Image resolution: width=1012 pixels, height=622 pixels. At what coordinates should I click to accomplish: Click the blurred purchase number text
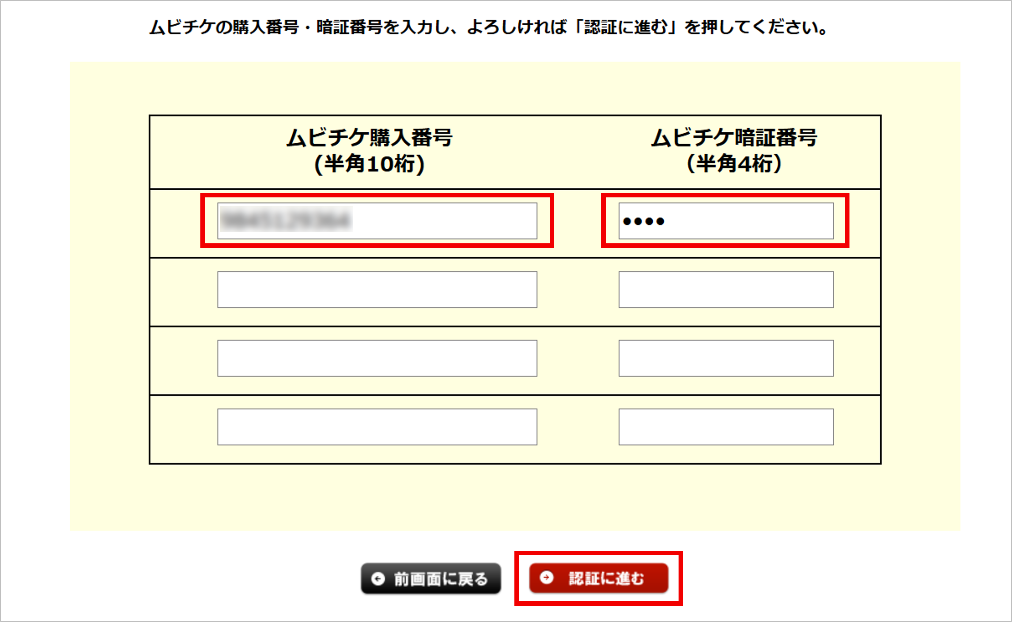[286, 220]
